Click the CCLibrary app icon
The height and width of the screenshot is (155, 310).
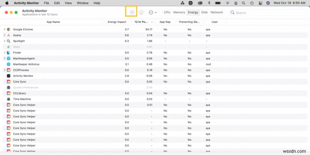[x=9, y=93]
